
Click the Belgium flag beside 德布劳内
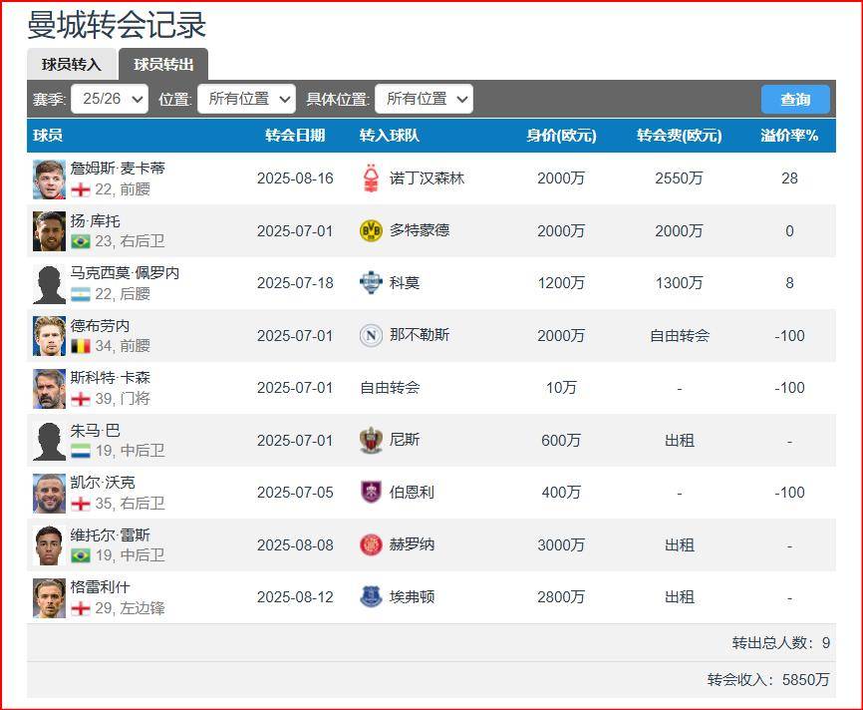pos(83,343)
